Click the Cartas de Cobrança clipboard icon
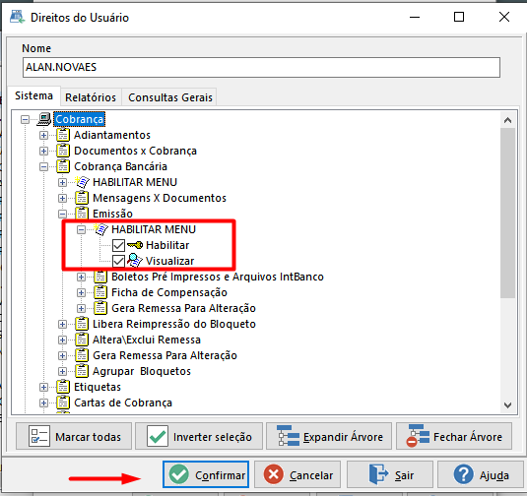Screen dimensions: 527x496 [63, 403]
